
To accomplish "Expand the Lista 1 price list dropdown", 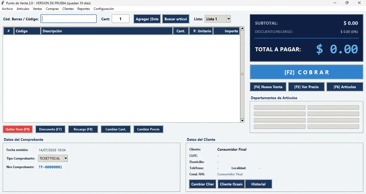I will (x=229, y=19).
